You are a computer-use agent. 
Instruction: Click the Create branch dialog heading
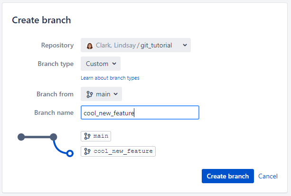[x=41, y=20]
